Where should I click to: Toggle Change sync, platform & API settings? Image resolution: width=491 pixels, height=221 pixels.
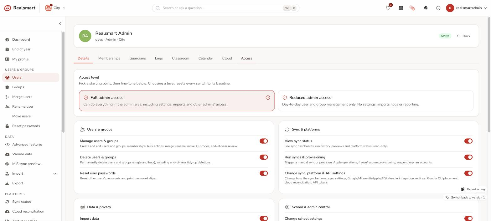468,173
